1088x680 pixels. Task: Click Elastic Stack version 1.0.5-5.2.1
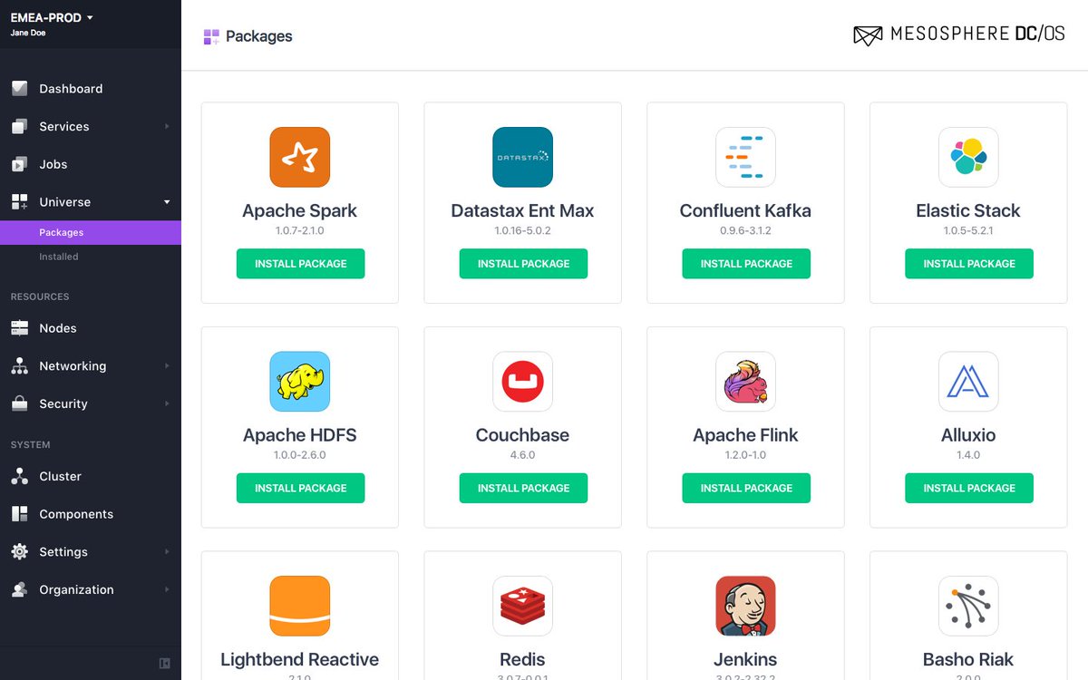(x=968, y=231)
